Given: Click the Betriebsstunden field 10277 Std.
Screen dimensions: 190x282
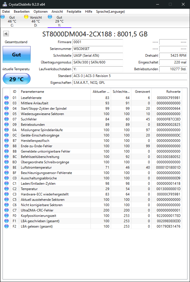Looking at the screenshot, I should click(x=173, y=69).
